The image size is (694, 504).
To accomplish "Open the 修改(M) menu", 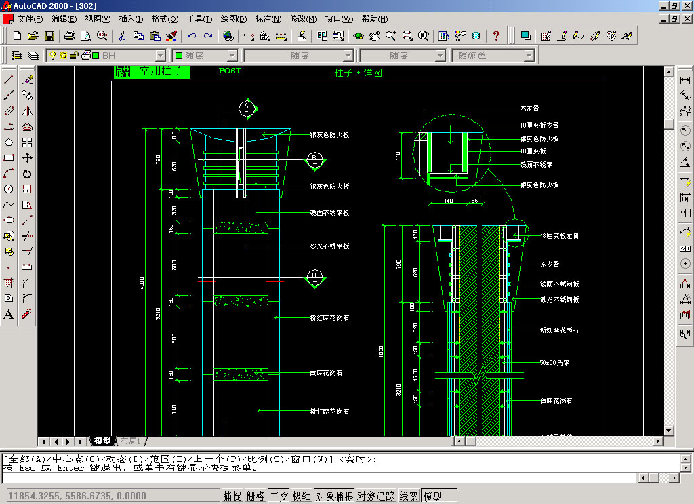I will (x=303, y=19).
